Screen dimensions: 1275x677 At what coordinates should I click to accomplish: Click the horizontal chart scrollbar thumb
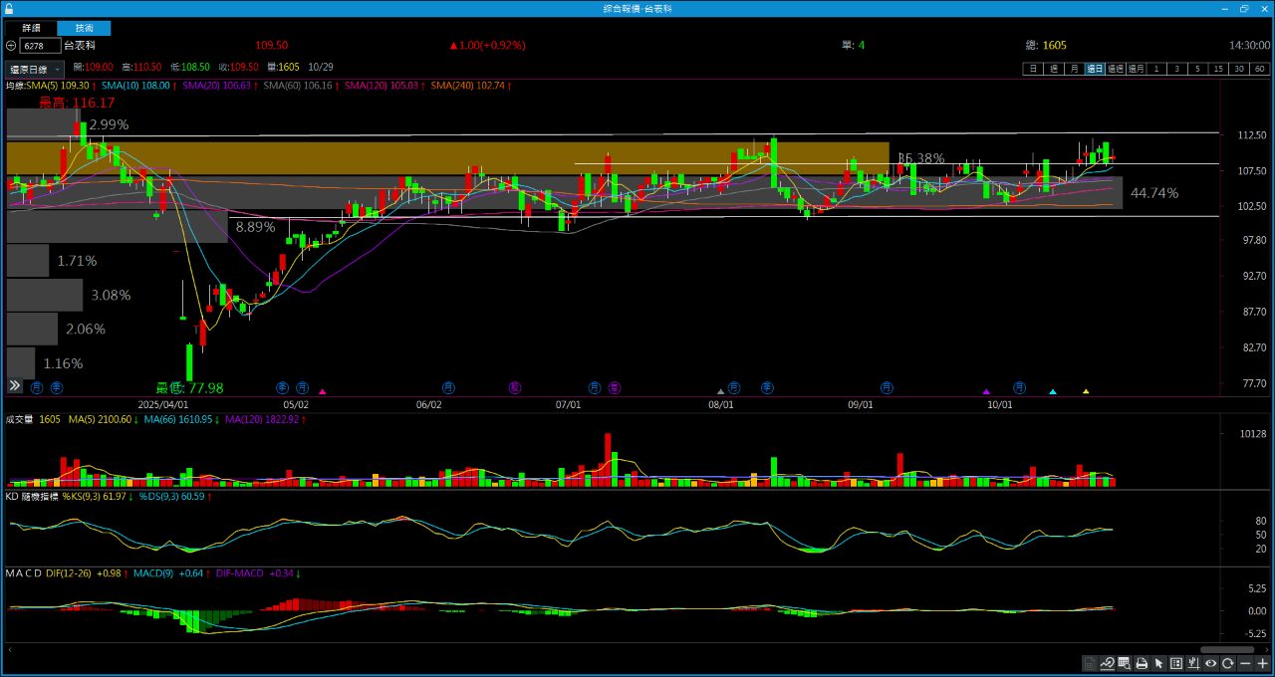click(1226, 649)
